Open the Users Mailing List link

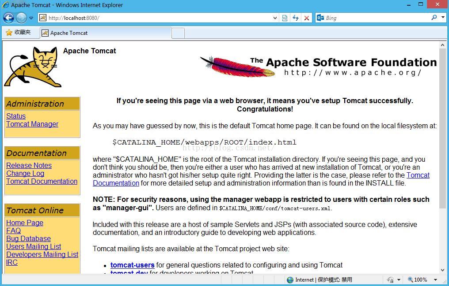pos(34,247)
